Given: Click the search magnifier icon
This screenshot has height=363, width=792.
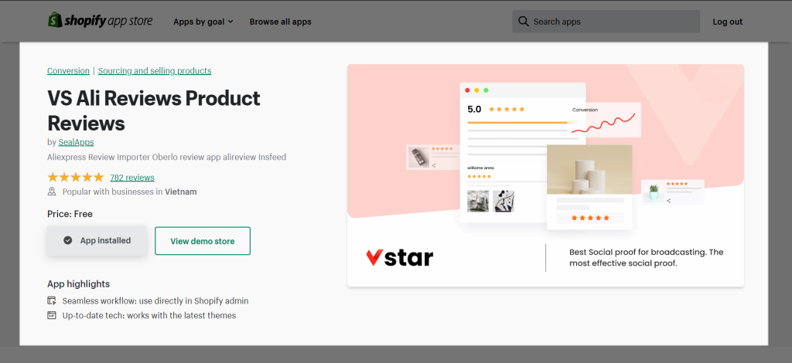Looking at the screenshot, I should pos(524,22).
